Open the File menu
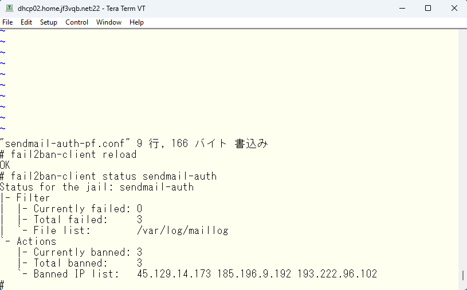The height and width of the screenshot is (290, 467). tap(7, 22)
